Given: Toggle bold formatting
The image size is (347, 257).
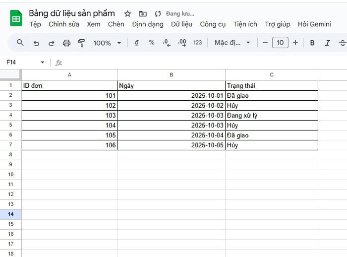Looking at the screenshot, I should pos(312,43).
